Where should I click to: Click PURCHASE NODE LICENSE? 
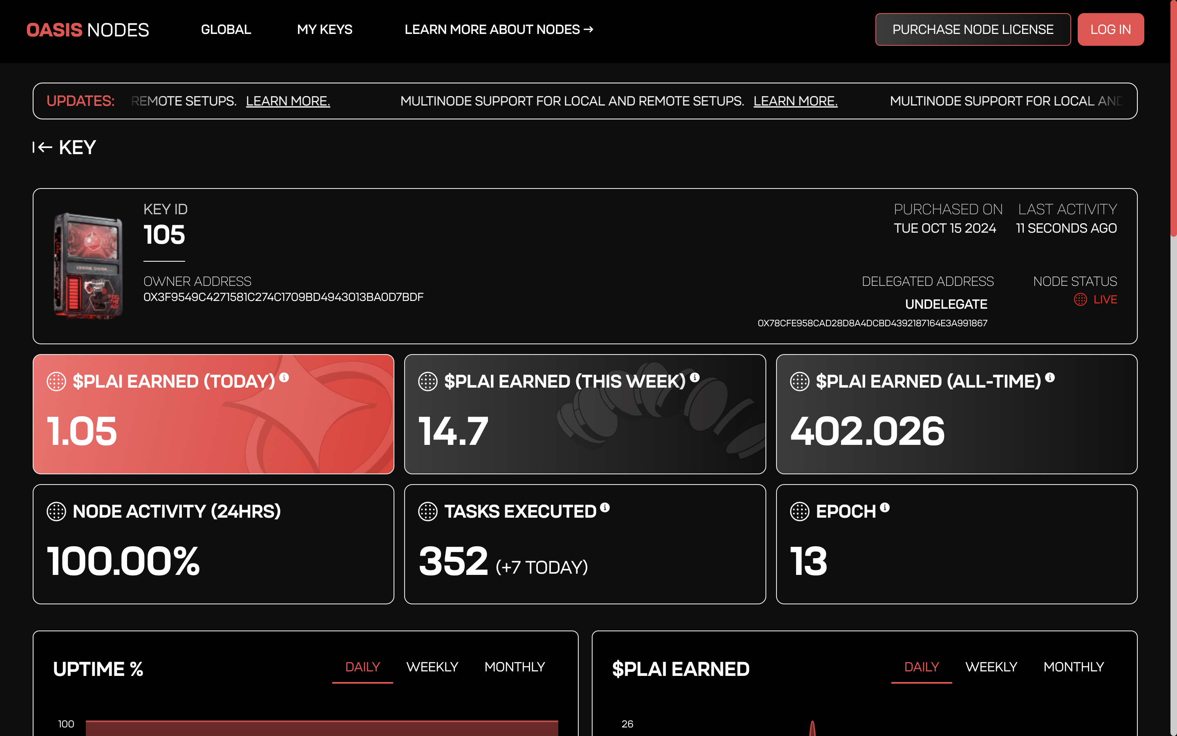(x=972, y=29)
